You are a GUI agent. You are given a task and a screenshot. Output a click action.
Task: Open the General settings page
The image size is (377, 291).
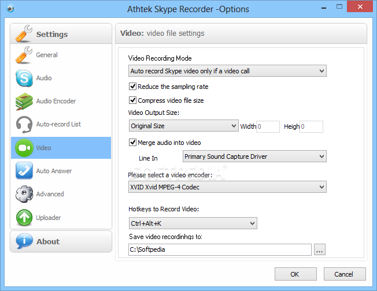pos(61,55)
